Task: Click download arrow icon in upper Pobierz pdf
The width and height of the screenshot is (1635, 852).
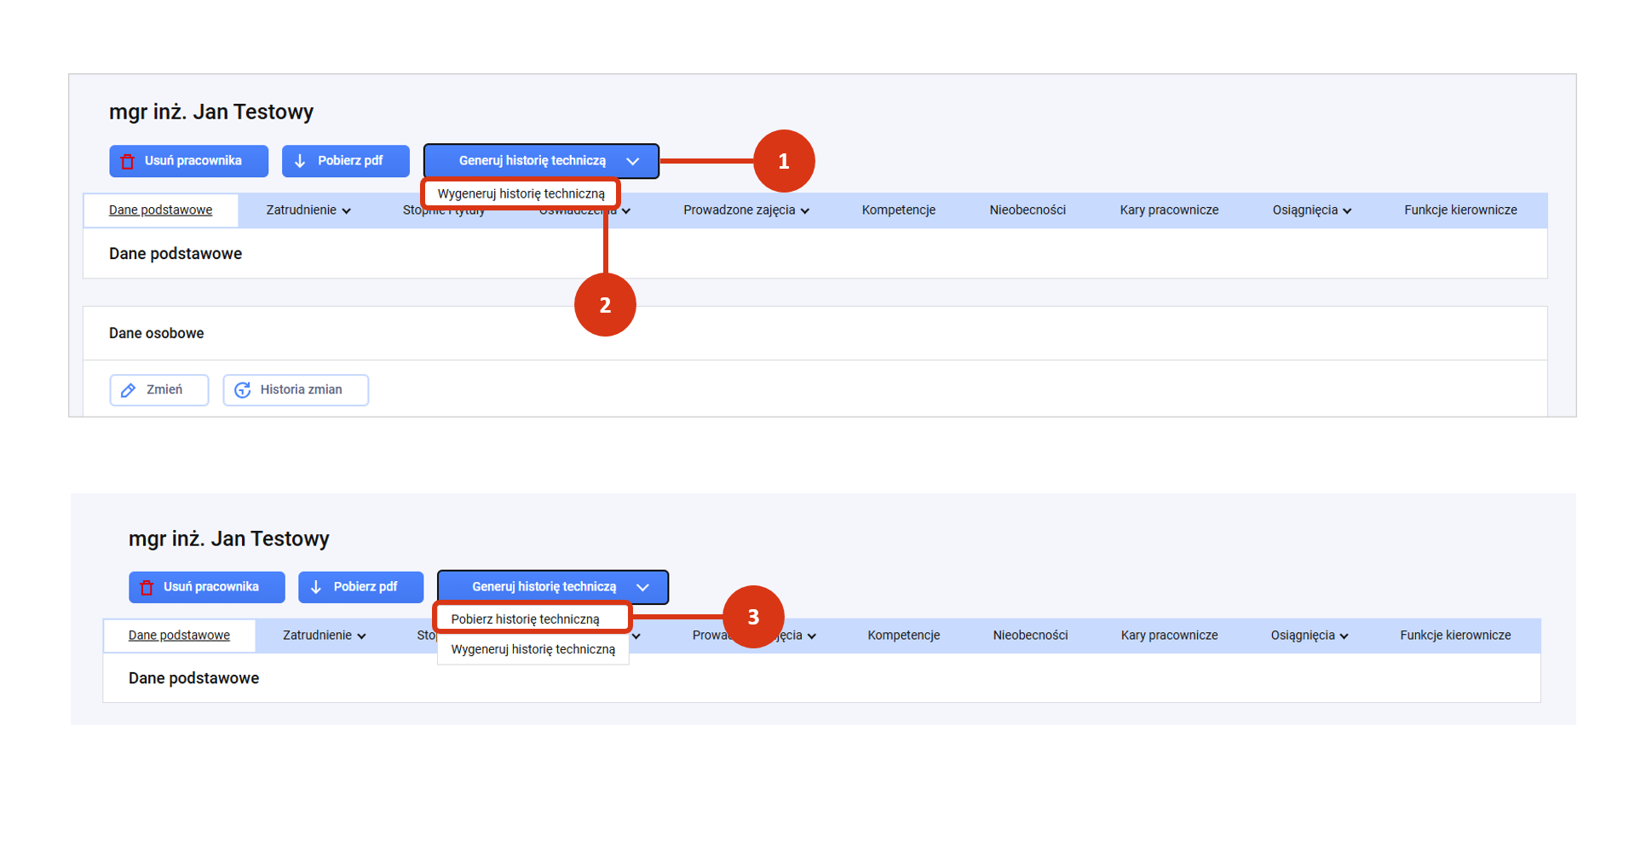Action: tap(300, 161)
